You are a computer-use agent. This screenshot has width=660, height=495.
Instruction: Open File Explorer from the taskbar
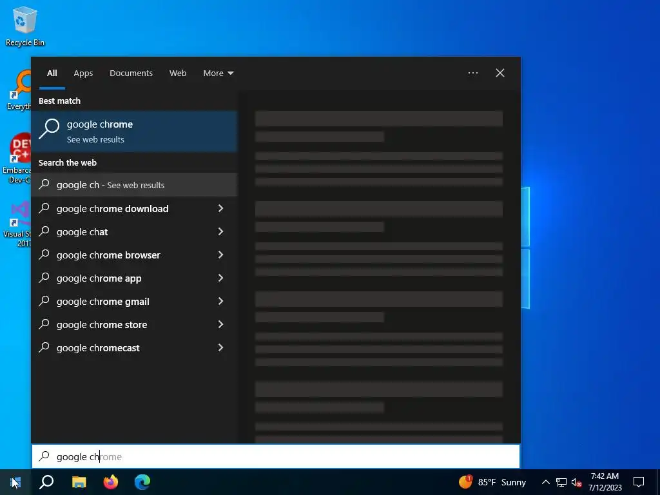[x=79, y=482]
